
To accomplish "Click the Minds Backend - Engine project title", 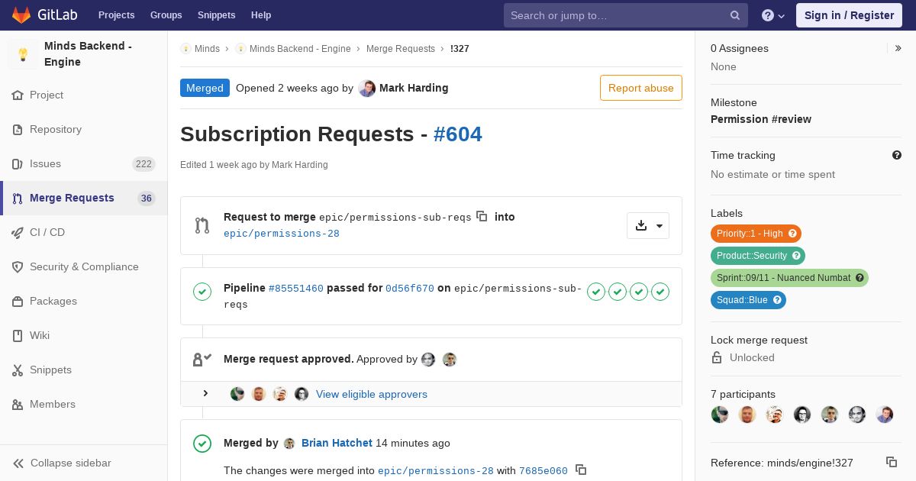I will pyautogui.click(x=88, y=53).
